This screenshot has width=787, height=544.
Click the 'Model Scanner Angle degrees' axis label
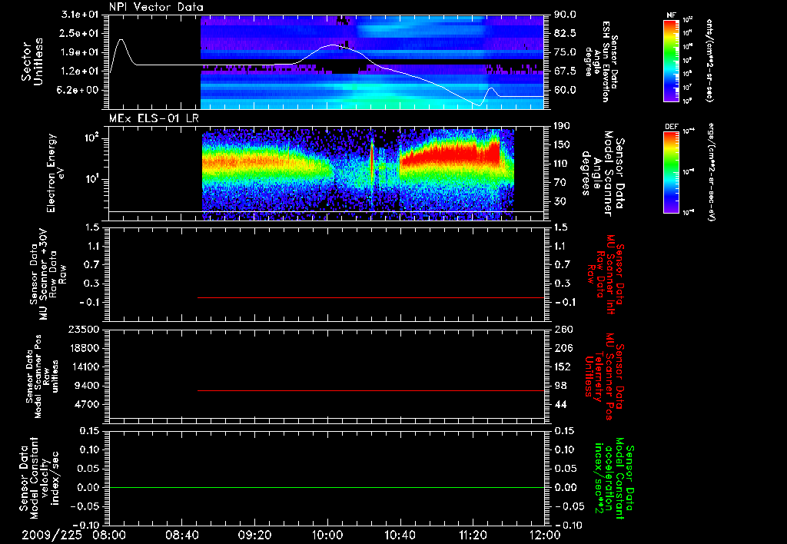pyautogui.click(x=603, y=173)
